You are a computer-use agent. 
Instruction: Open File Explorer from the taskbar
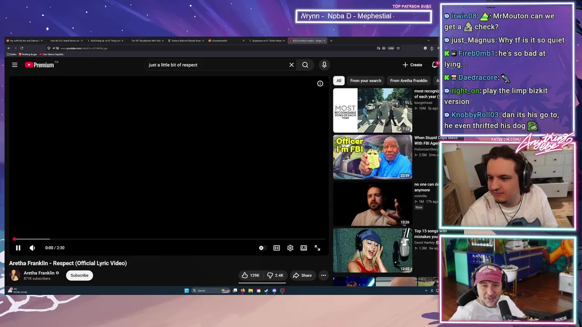pos(251,291)
